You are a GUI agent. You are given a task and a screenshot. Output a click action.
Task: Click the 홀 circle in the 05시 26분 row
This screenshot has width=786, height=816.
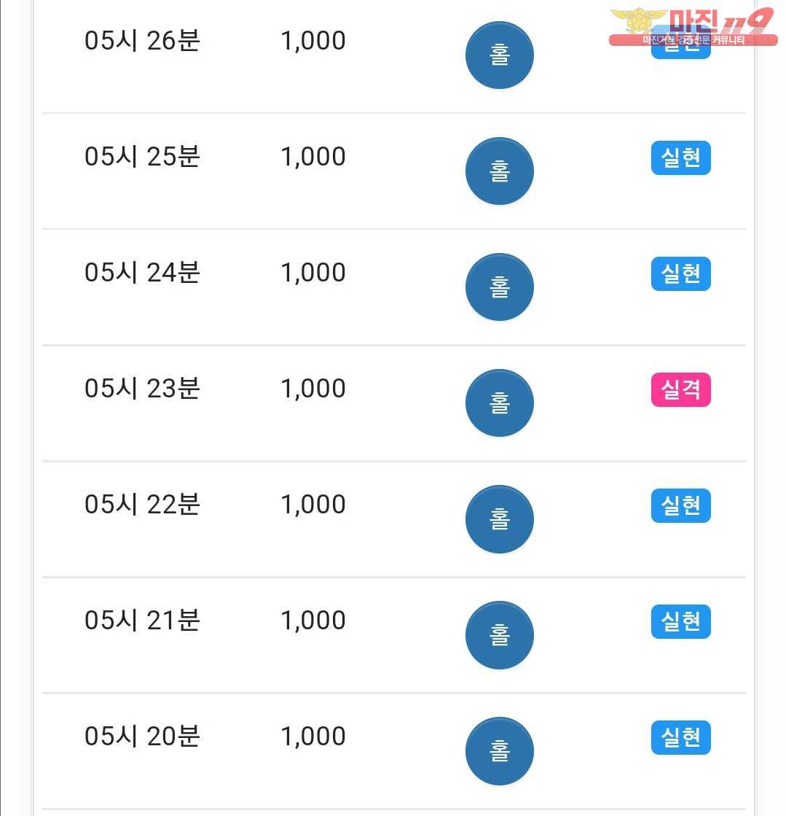[499, 55]
